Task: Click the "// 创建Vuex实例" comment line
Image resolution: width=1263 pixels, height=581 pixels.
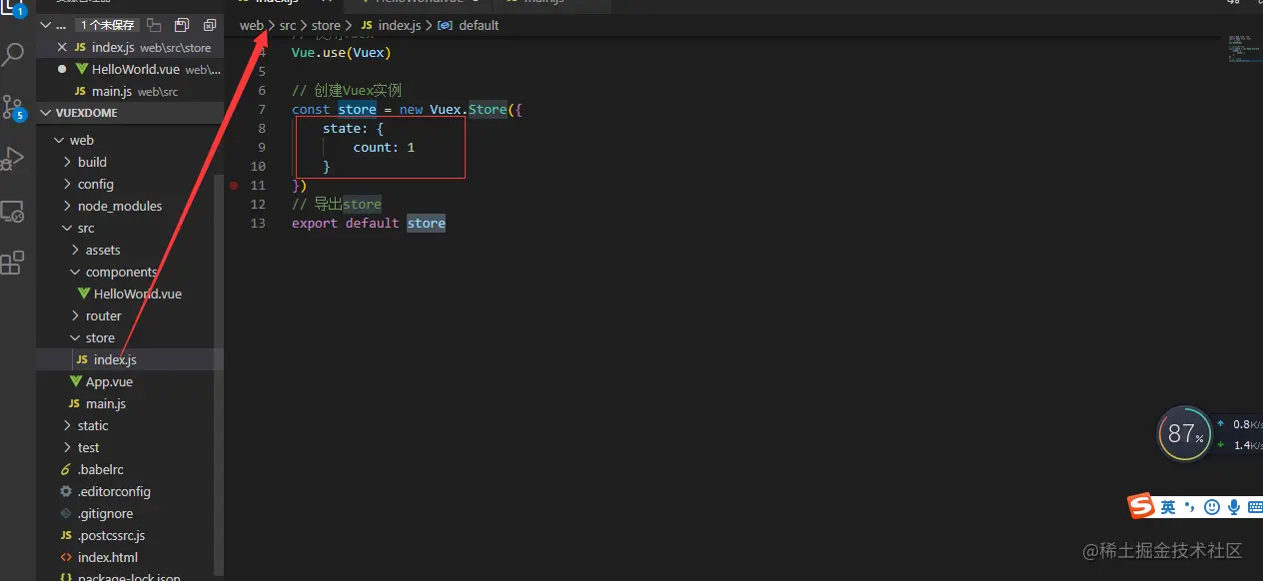Action: (347, 90)
